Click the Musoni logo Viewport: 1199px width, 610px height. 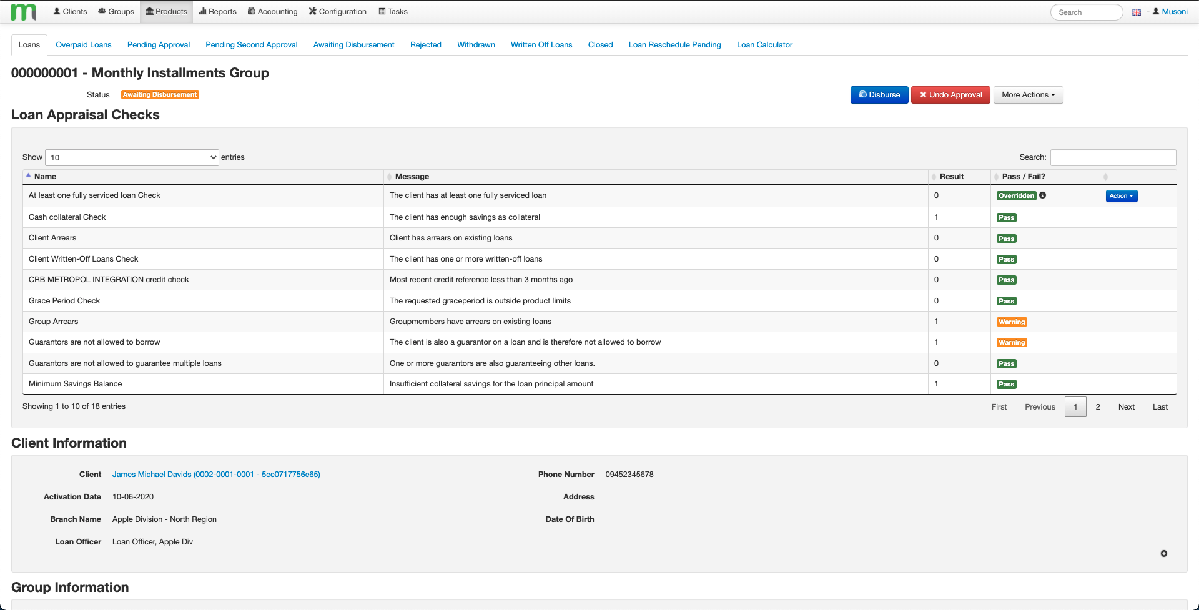22,11
